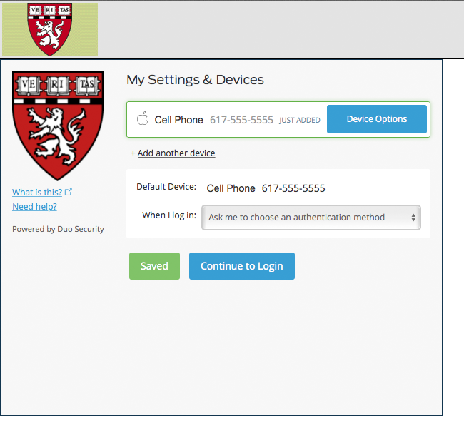Click the large Harvard Medical shield logo
This screenshot has height=428, width=464.
click(58, 126)
